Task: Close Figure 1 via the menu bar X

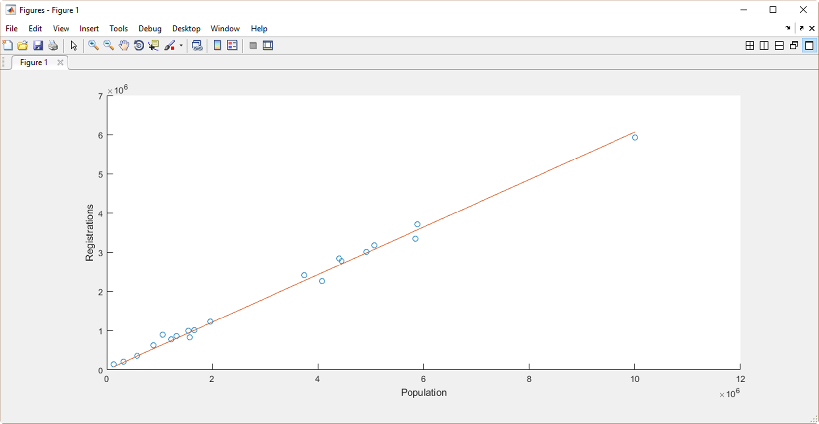Action: point(812,28)
